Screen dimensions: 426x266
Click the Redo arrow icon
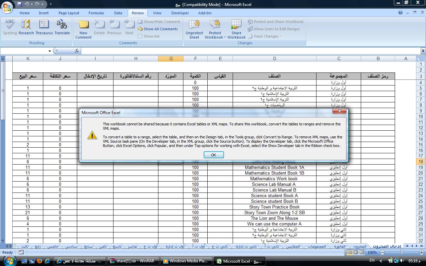click(x=38, y=4)
